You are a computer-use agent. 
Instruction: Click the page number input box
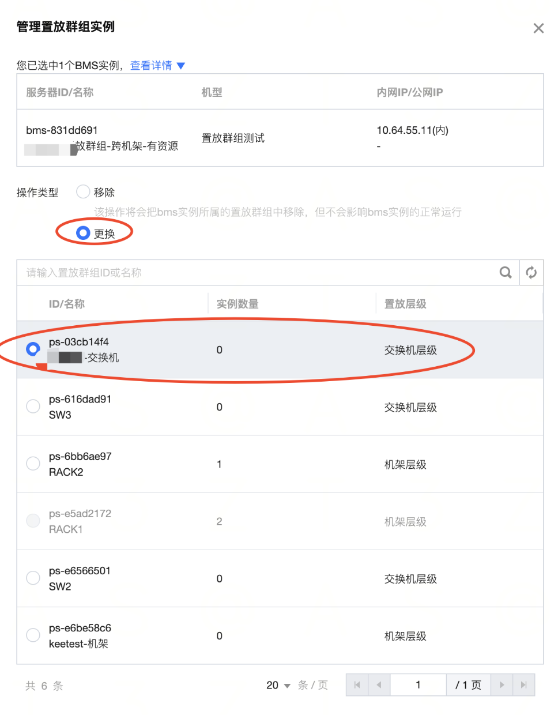418,685
